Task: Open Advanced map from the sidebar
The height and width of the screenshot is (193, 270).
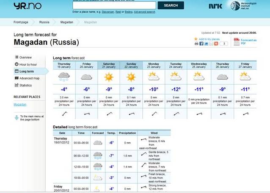Action: coord(29,78)
